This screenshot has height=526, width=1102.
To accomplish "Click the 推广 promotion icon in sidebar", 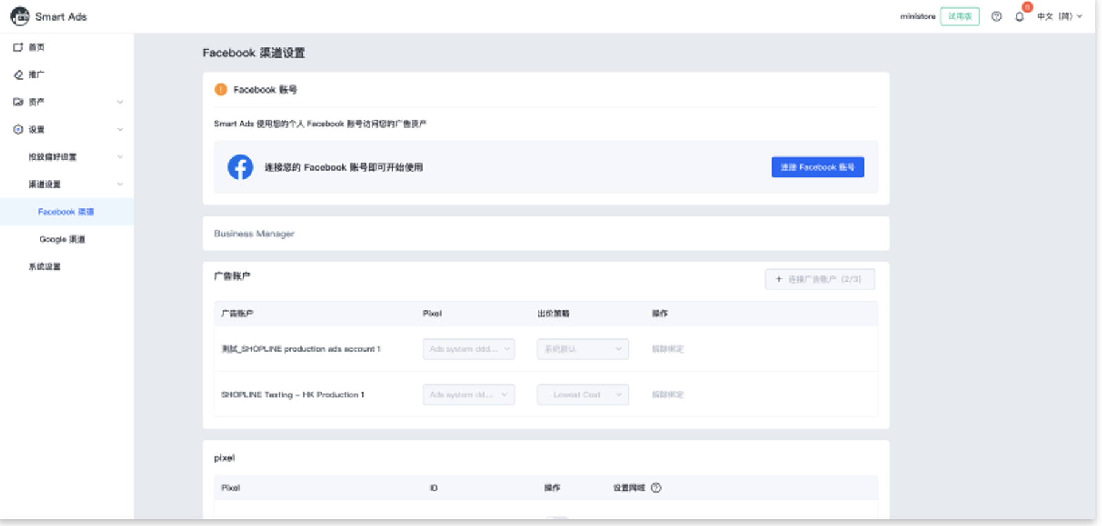I will pos(18,75).
